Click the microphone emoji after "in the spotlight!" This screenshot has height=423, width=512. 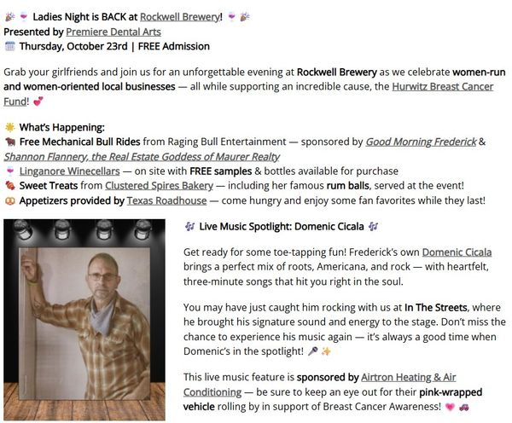[312, 351]
